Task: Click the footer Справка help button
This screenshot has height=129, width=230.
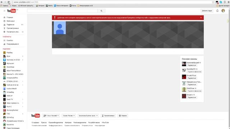Action: [123, 116]
